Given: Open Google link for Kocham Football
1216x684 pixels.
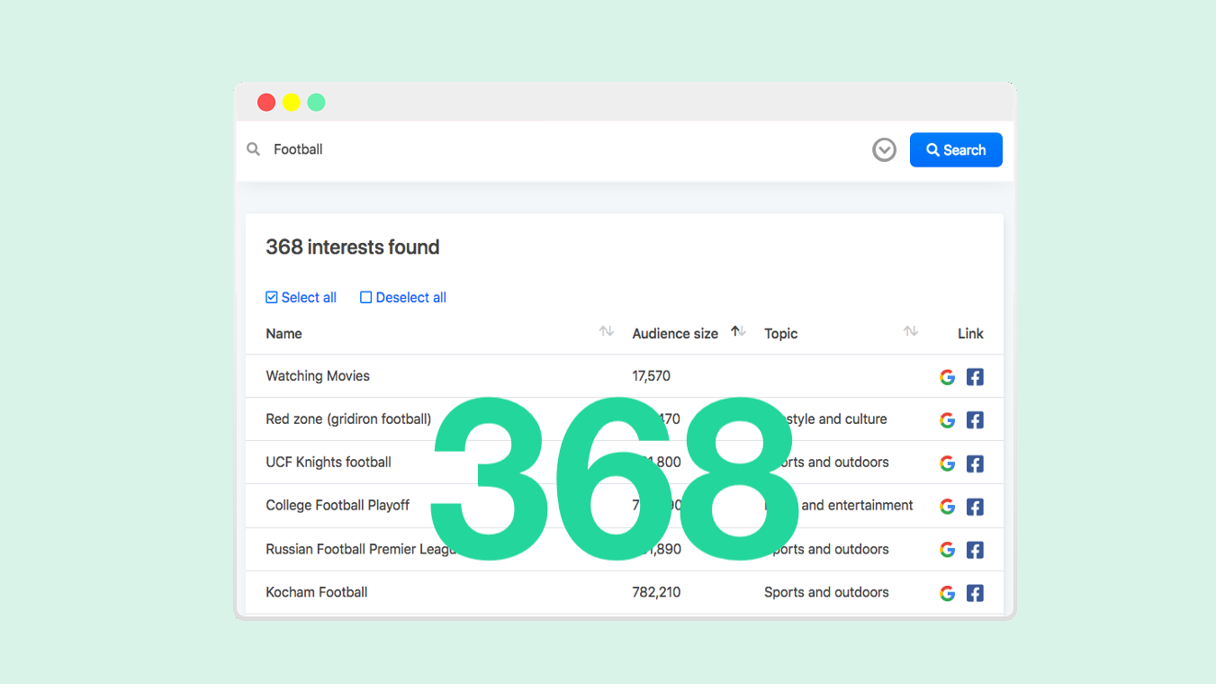Looking at the screenshot, I should pos(947,593).
